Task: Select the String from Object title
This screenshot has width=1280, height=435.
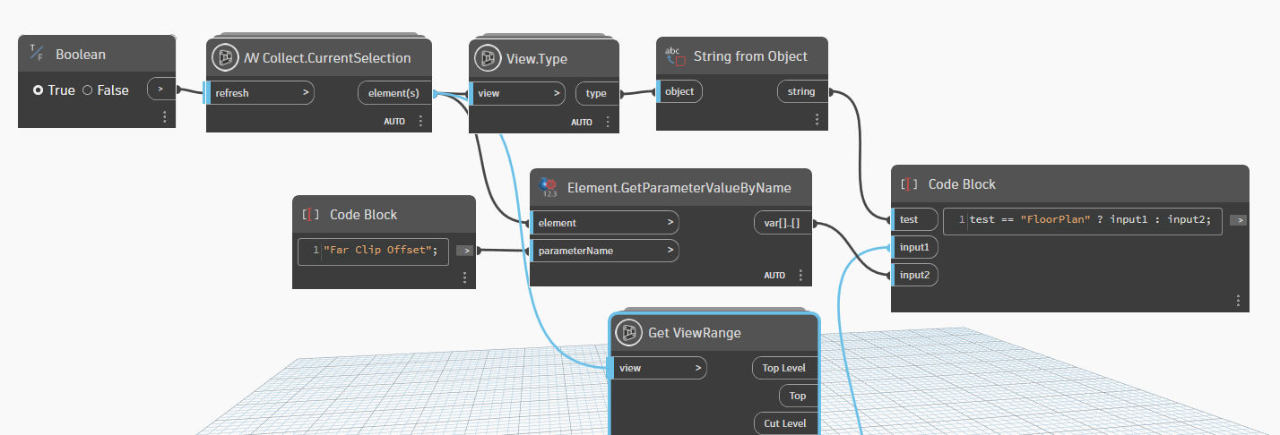Action: tap(750, 56)
